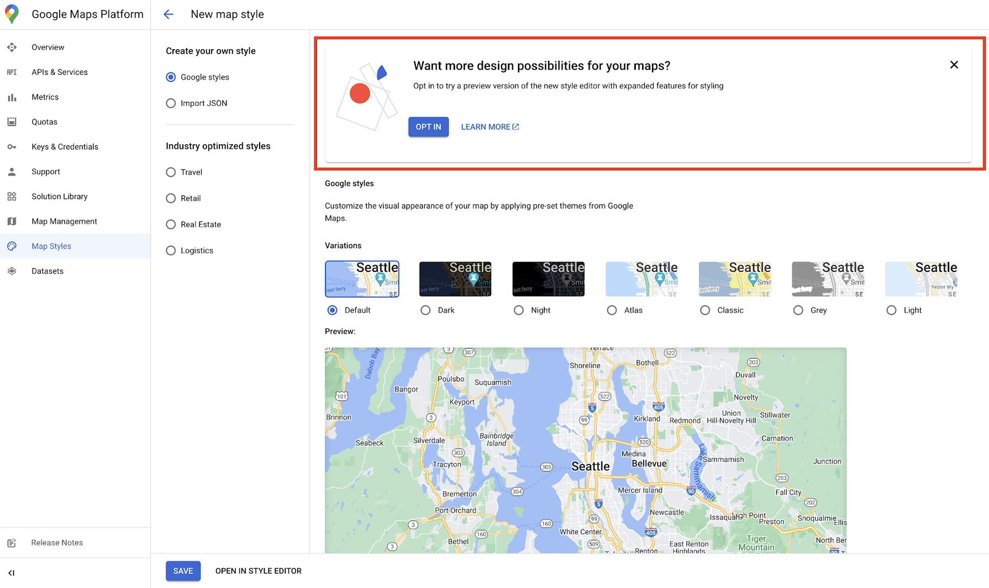
Task: Click the Google Maps Platform title
Action: [x=87, y=14]
